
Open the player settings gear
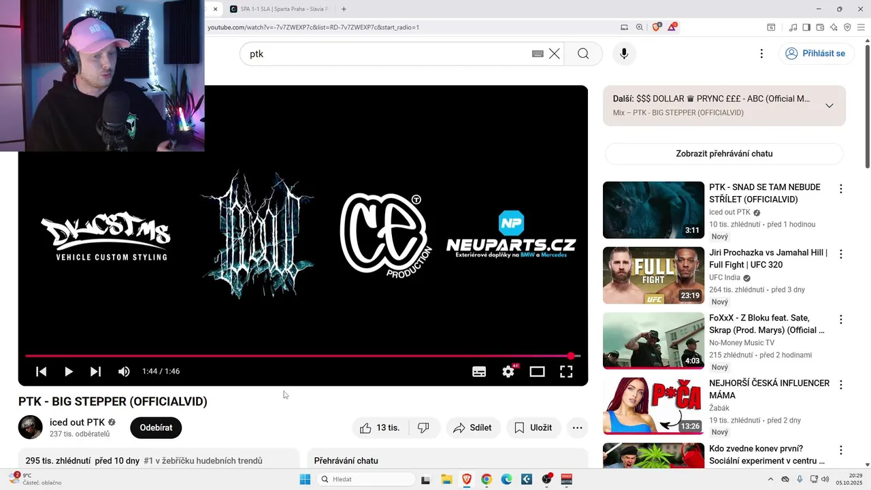508,372
